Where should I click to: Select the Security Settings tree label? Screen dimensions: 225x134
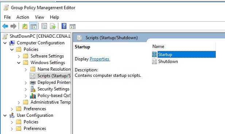coord(53,89)
